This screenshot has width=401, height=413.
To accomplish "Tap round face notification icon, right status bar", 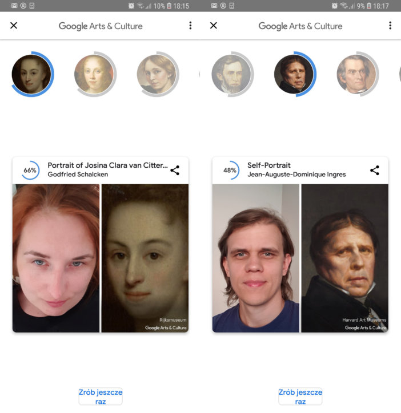I will click(223, 6).
